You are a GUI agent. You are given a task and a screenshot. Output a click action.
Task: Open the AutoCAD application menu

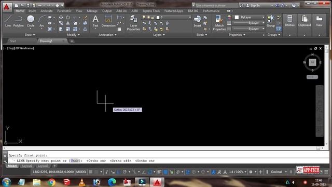pos(7,7)
